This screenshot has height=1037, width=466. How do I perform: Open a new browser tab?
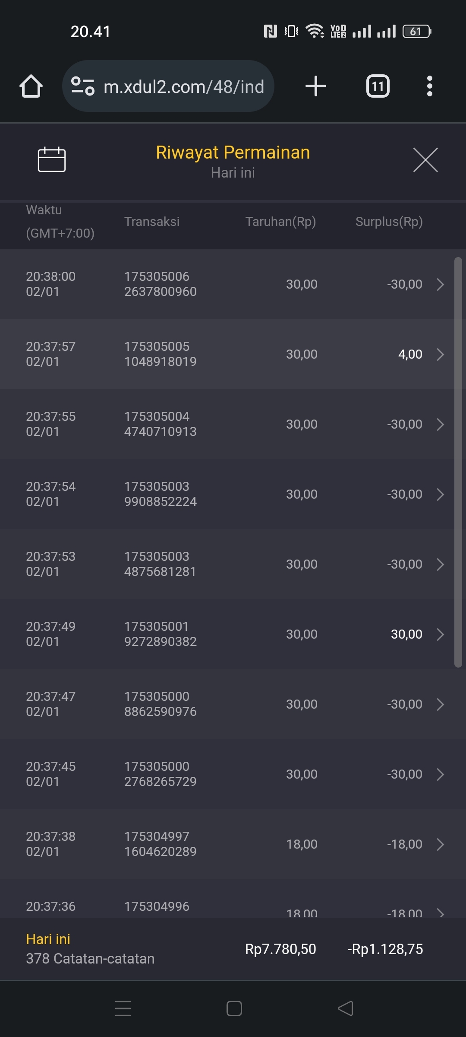pyautogui.click(x=315, y=86)
